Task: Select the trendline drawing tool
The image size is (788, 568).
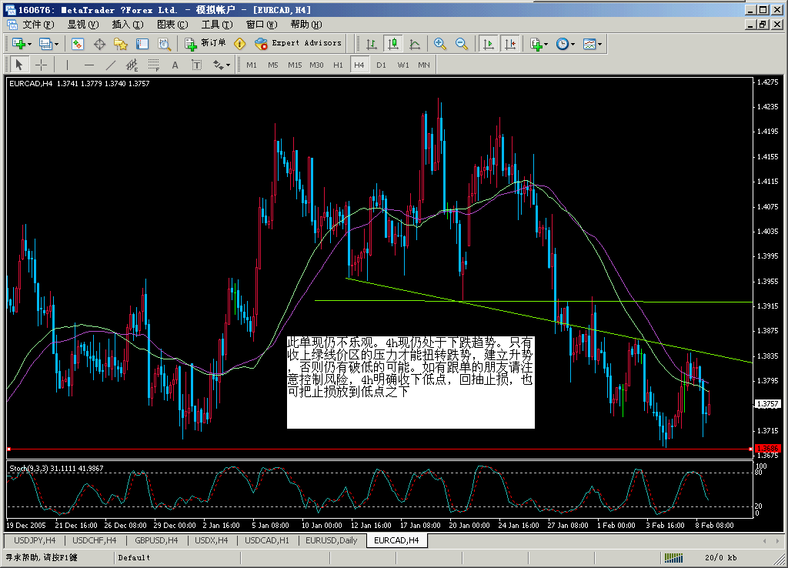Action: (112, 65)
